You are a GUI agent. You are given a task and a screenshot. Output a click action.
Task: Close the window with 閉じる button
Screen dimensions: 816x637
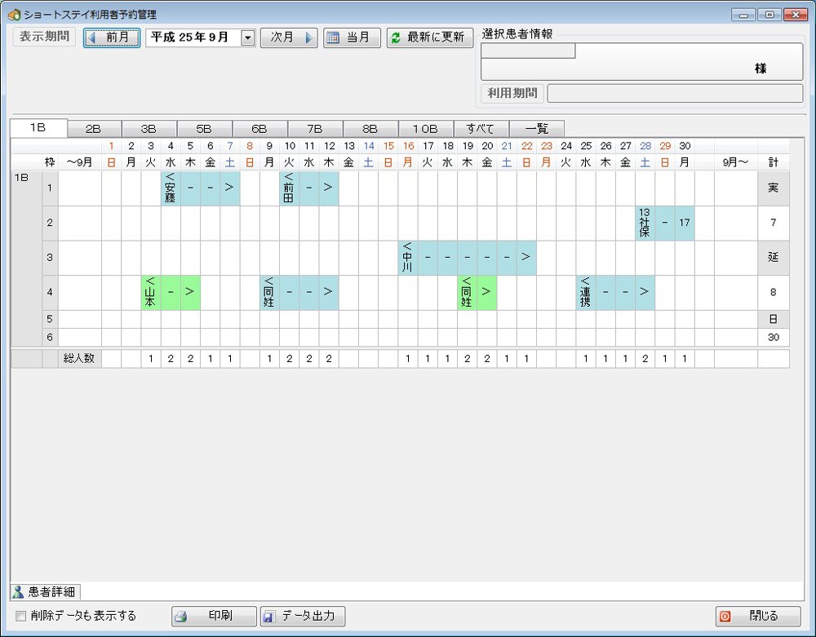coord(758,616)
